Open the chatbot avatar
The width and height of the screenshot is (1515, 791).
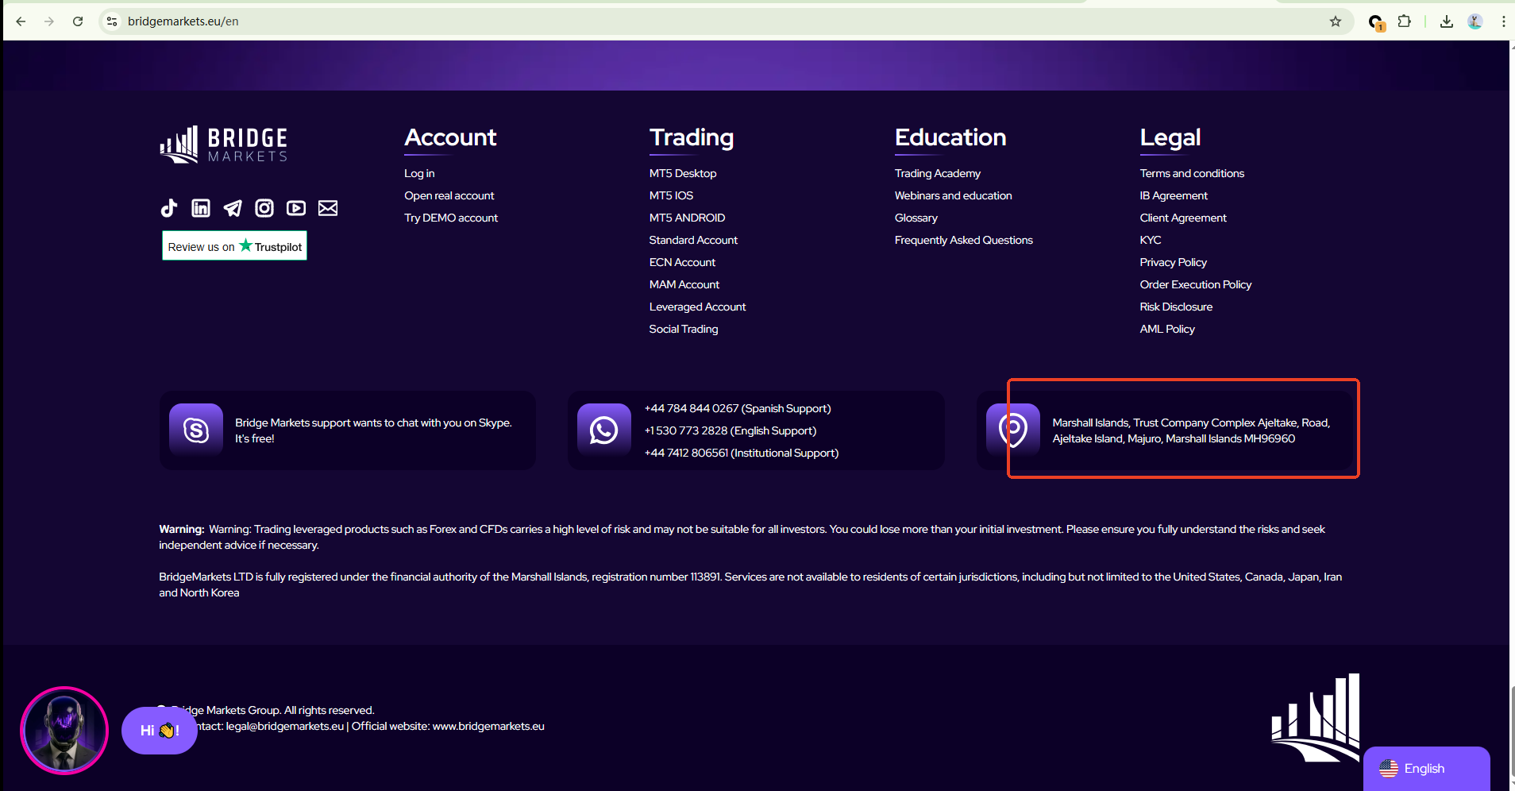[64, 730]
